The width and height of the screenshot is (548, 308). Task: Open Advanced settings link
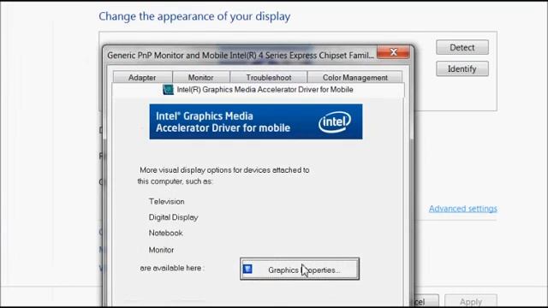pyautogui.click(x=462, y=209)
